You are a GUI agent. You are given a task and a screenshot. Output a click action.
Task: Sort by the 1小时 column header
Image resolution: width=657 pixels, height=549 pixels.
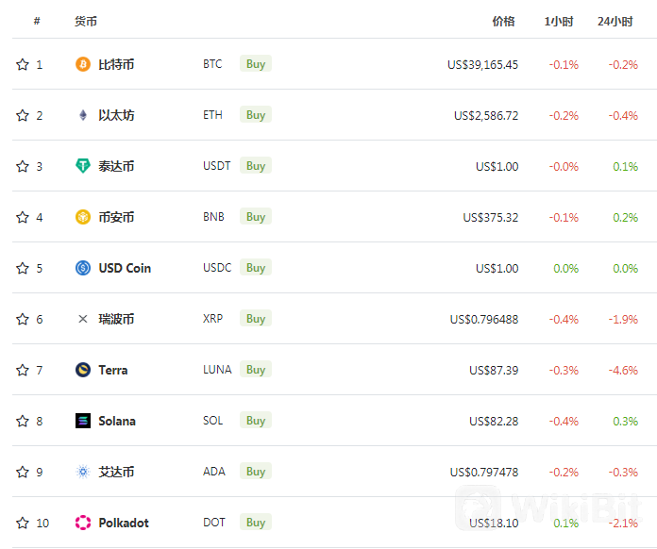559,22
